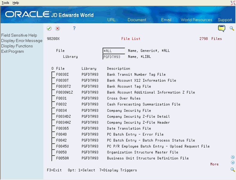Click the bottom-right magnifying glass icon
The width and height of the screenshot is (236, 180).
pos(233,170)
